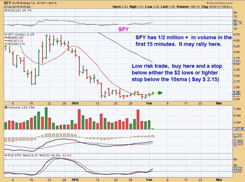Click the 'Volume 126.7K' header value
The image size is (245, 182).
[x=188, y=7]
